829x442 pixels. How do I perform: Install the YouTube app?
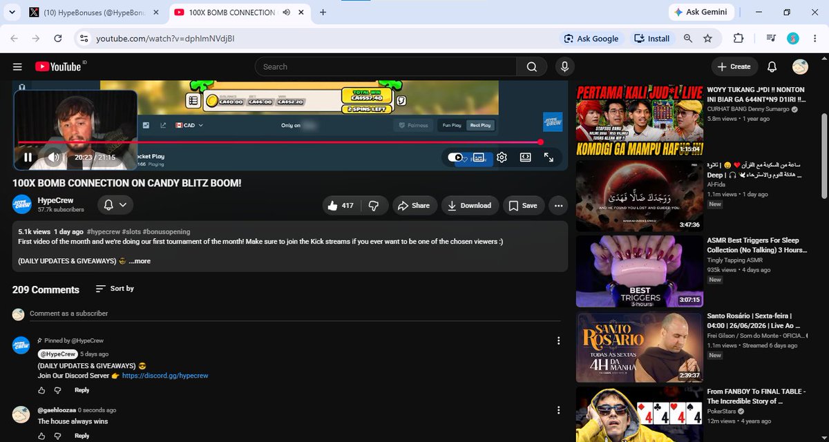[x=652, y=39]
